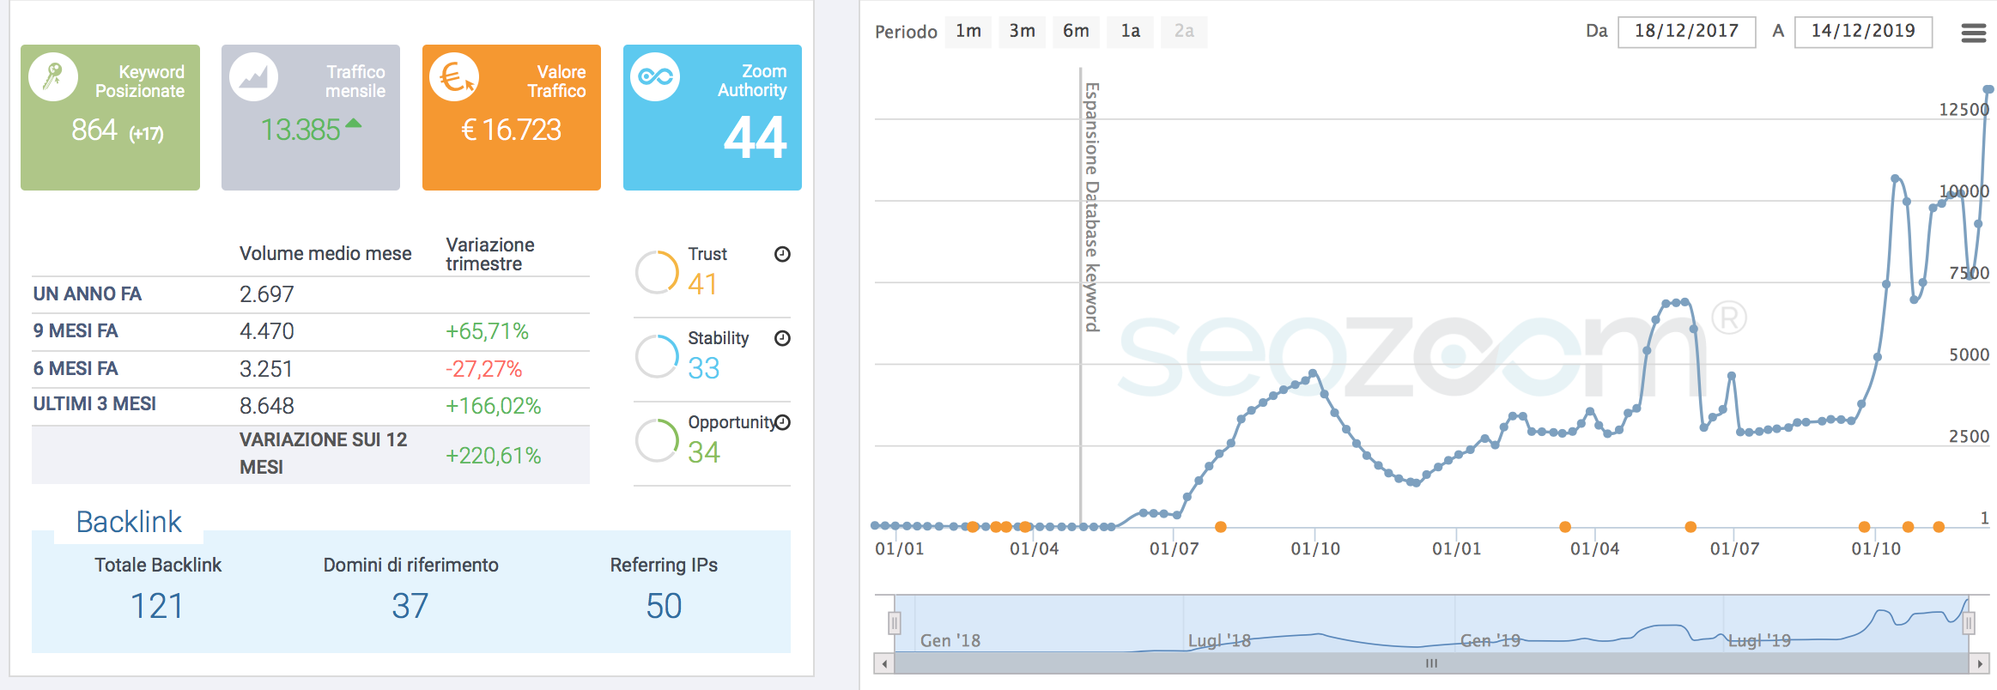The width and height of the screenshot is (1997, 690).
Task: Click the topmost data point at chart's right edge
Action: 1988,89
